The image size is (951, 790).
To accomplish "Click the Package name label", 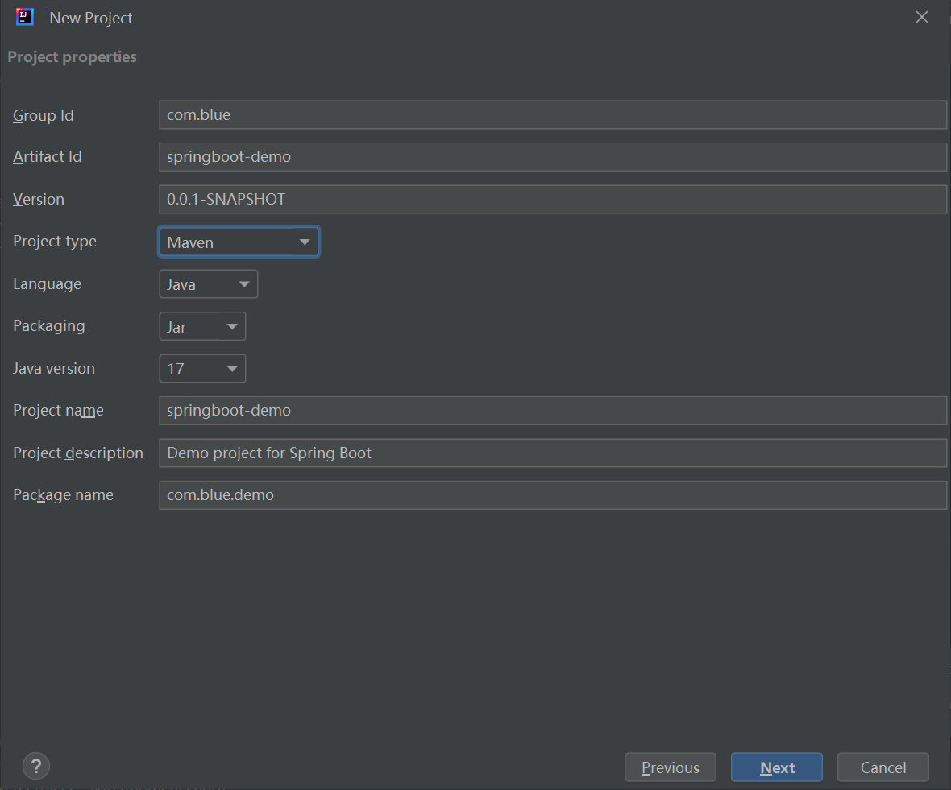I will coord(63,495).
